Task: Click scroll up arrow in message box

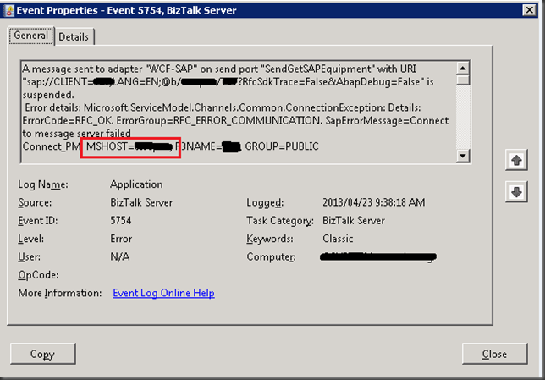Action: click(462, 68)
